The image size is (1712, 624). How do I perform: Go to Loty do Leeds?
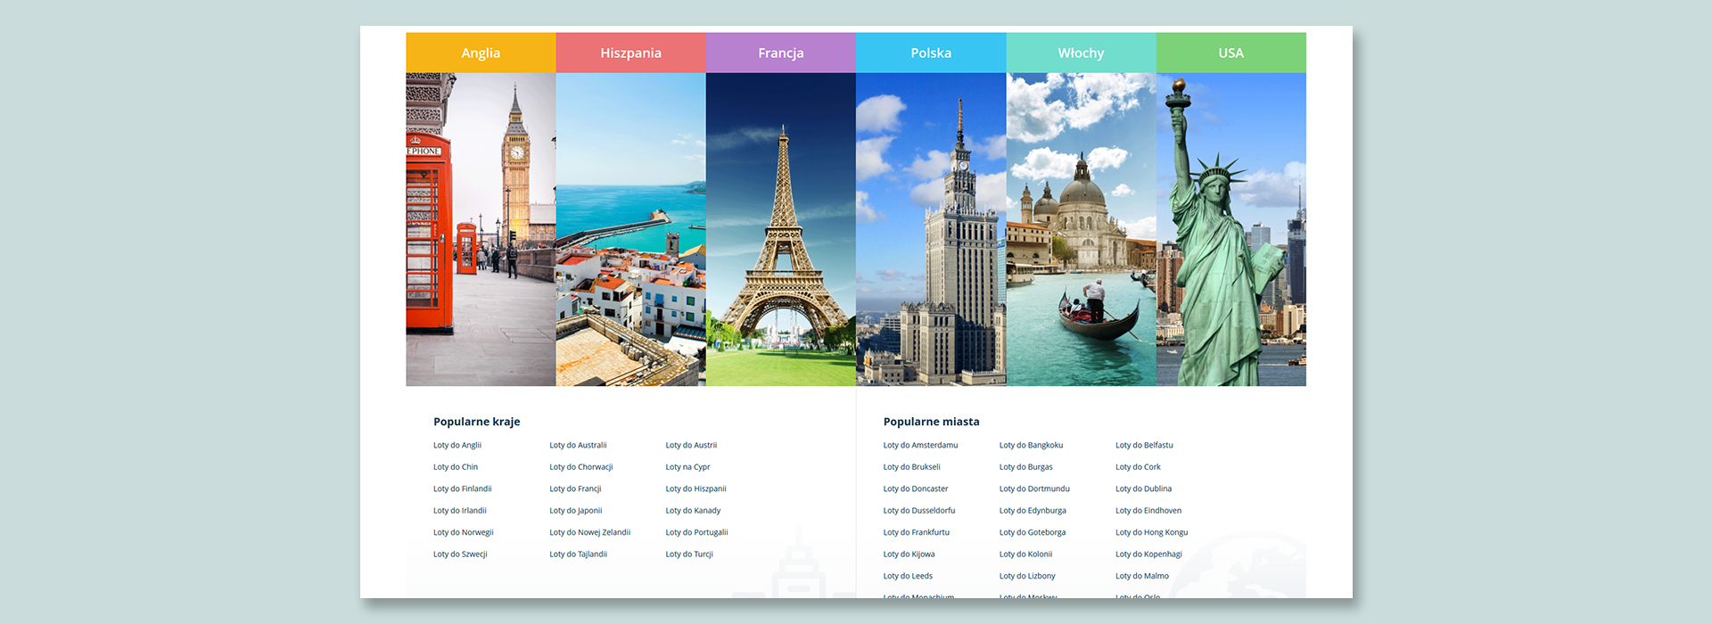(x=908, y=576)
